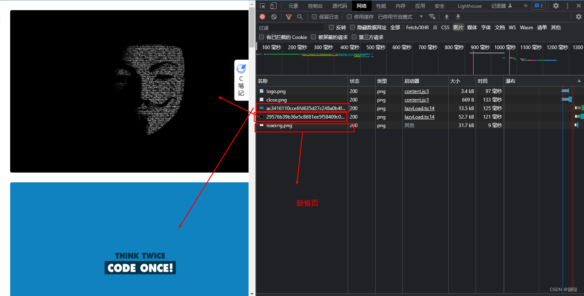This screenshot has height=296, width=584.
Task: Open lazyLoad.ts:14 link for ac3416110cce request
Action: [x=420, y=108]
